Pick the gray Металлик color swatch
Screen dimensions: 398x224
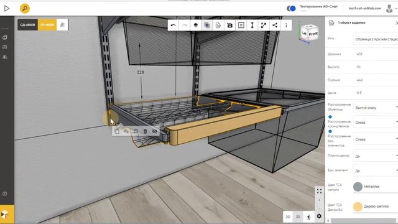pos(358,187)
